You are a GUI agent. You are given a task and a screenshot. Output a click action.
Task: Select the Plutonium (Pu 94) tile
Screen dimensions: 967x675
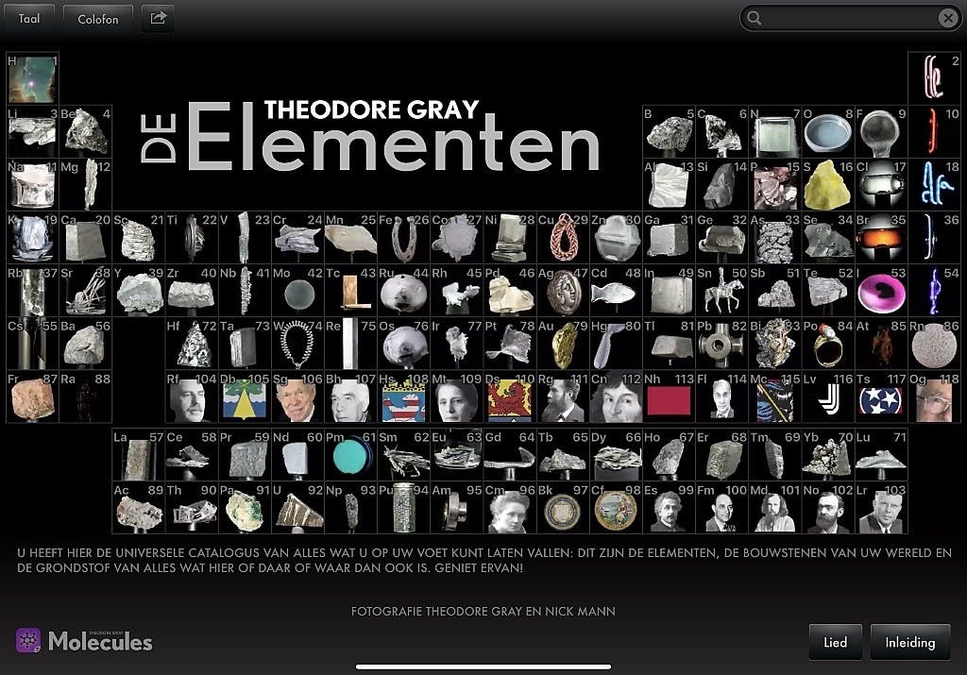pyautogui.click(x=404, y=508)
